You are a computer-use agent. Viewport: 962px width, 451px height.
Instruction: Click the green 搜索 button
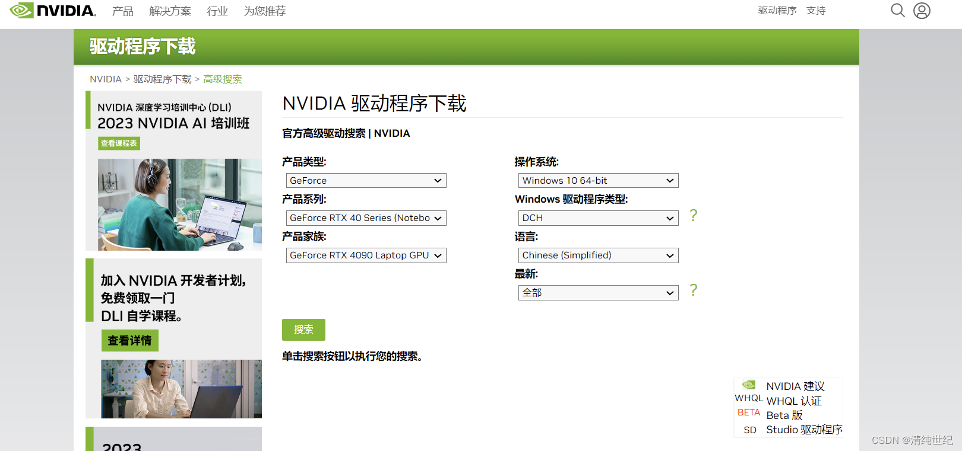coord(303,330)
